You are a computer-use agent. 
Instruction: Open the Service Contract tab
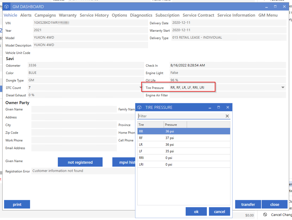point(198,15)
